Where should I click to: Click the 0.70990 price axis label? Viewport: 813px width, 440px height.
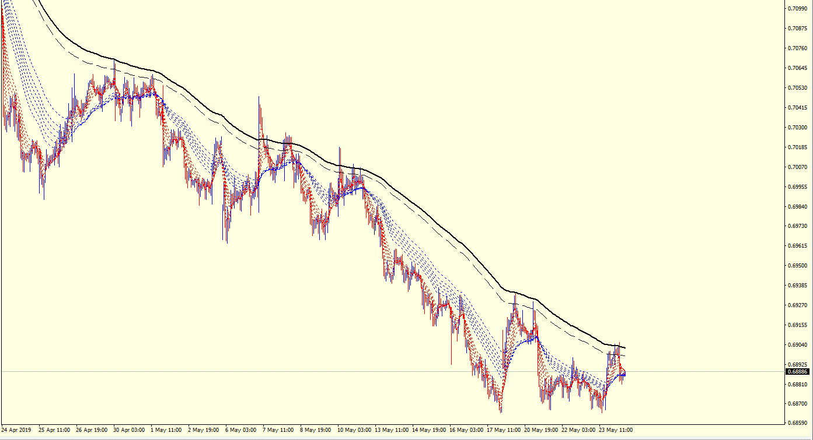(x=797, y=9)
